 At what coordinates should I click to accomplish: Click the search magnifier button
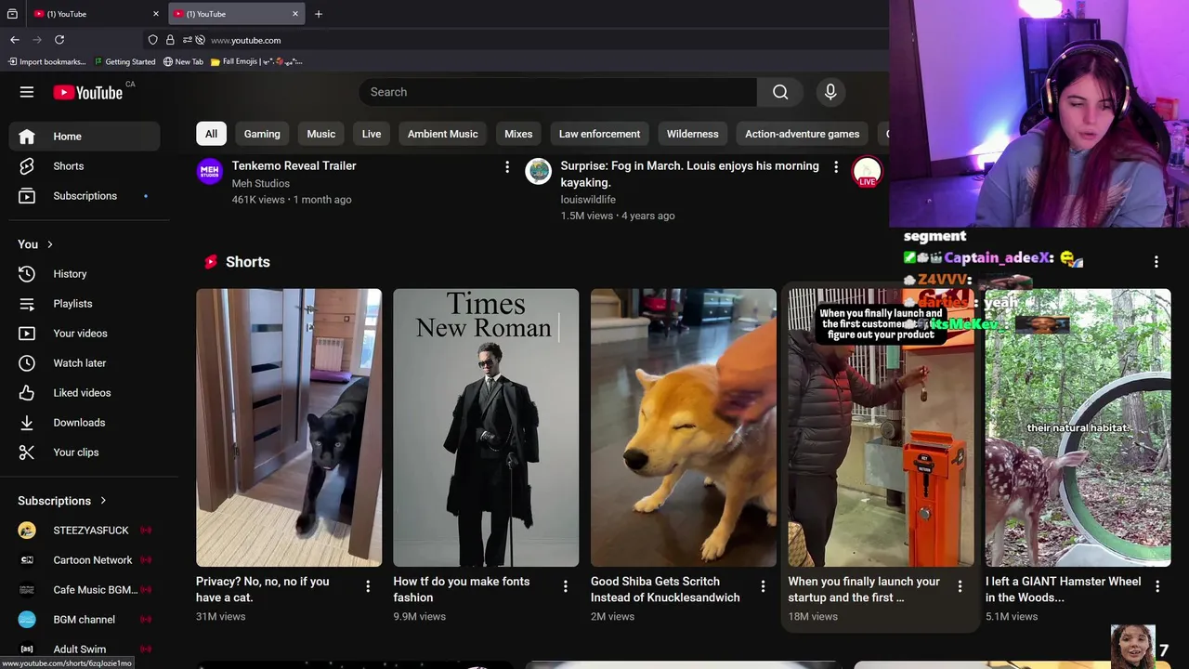click(780, 92)
